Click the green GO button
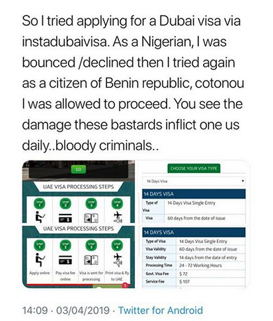This screenshot has width=273, height=321. tap(78, 170)
